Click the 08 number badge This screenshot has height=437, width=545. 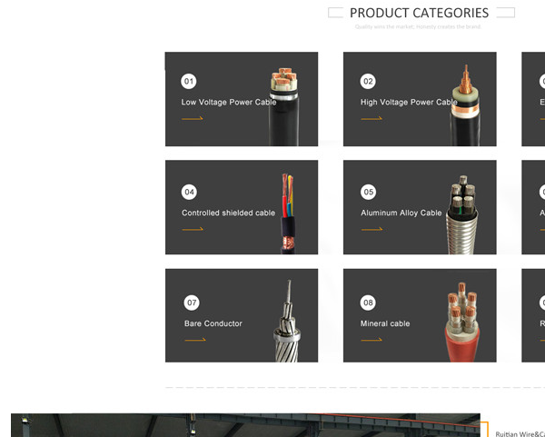click(x=368, y=303)
